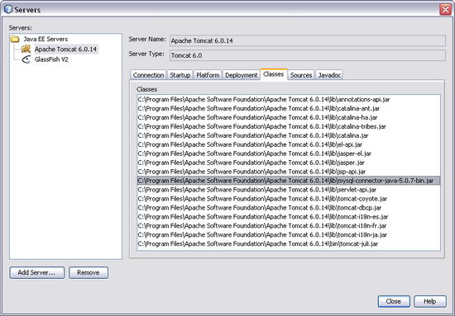Viewport: 455px width, 316px height.
Task: Select Apache Tomcat 6.0.14 in the server tree
Action: point(65,50)
